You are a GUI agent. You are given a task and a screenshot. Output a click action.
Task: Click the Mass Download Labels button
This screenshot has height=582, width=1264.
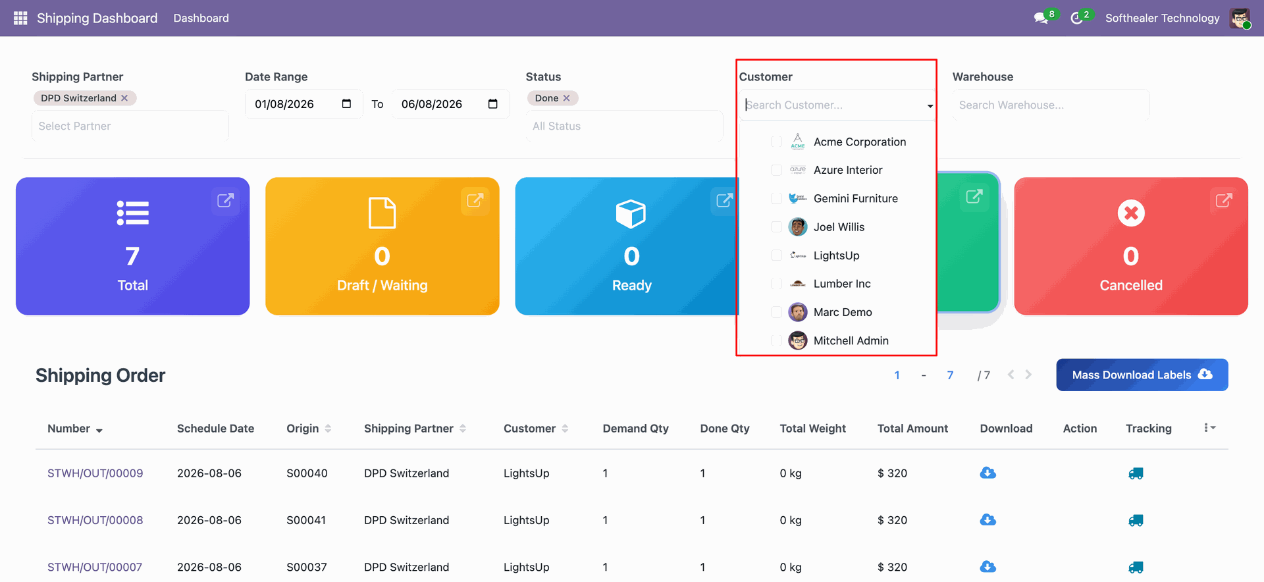[x=1142, y=375]
